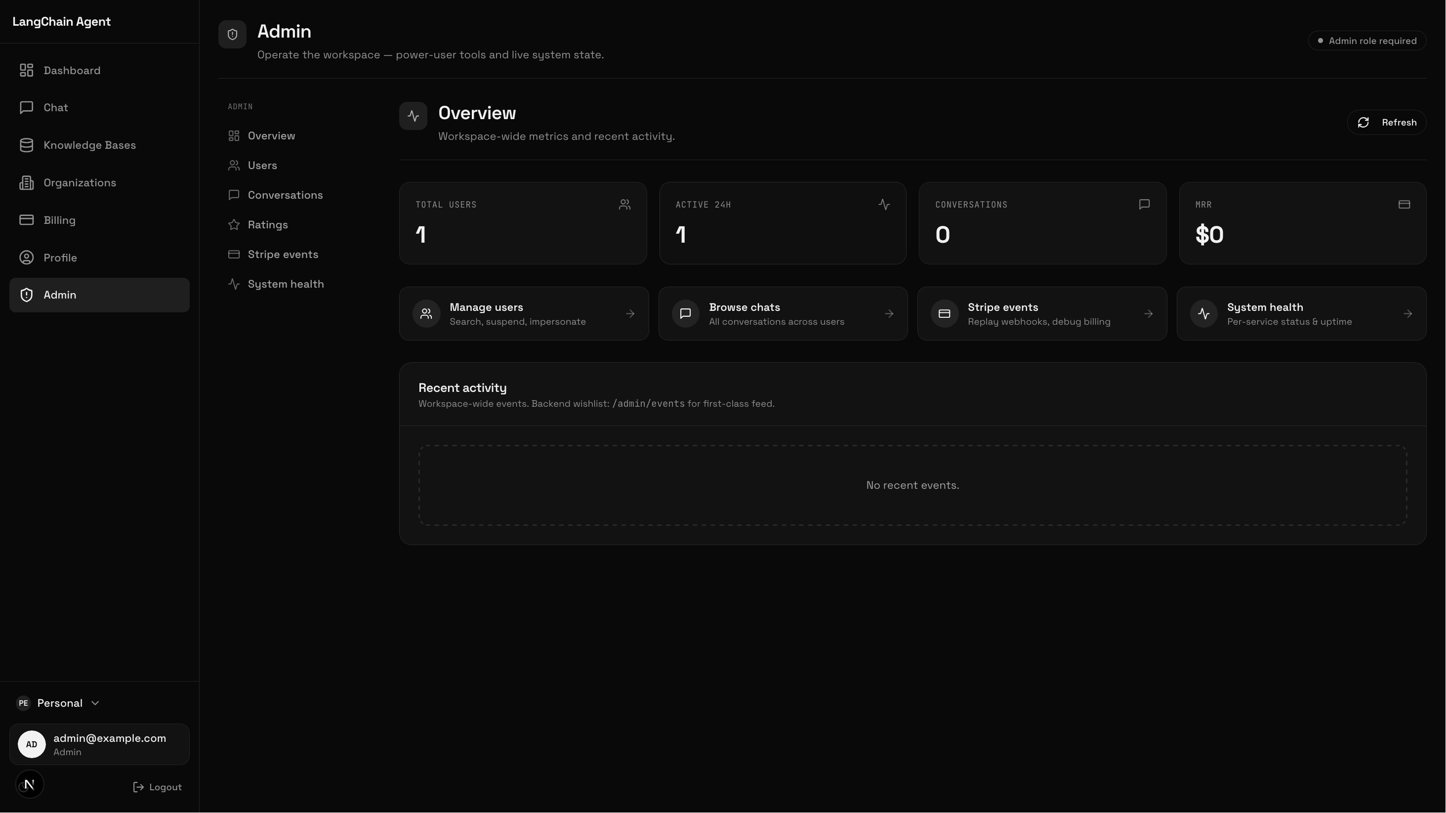The image size is (1446, 813).
Task: Click the refresh arrows icon
Action: [1363, 123]
